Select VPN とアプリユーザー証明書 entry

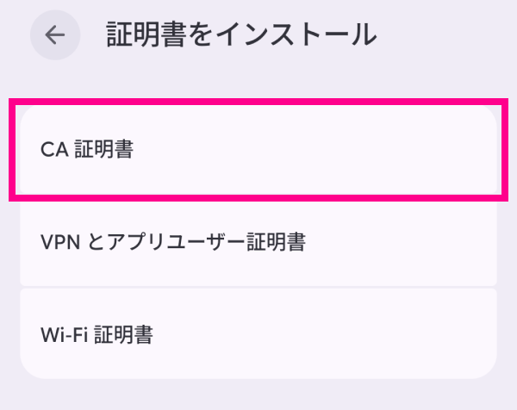click(x=258, y=242)
